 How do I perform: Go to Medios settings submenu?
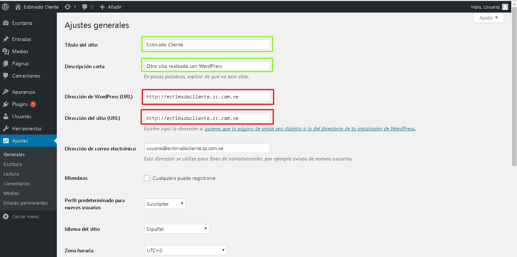coord(12,193)
